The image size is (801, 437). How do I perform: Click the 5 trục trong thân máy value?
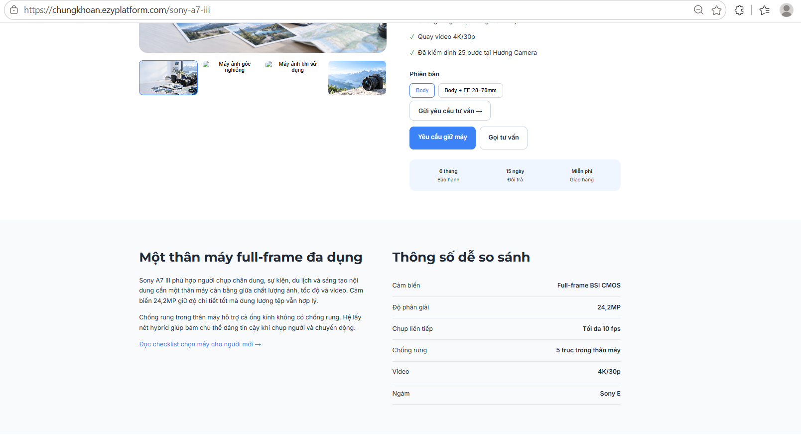[x=588, y=350]
